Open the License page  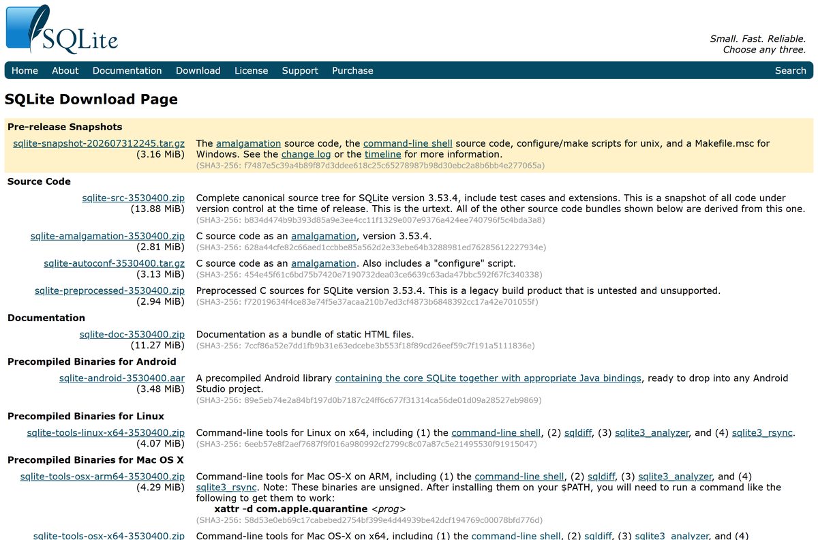click(x=252, y=70)
